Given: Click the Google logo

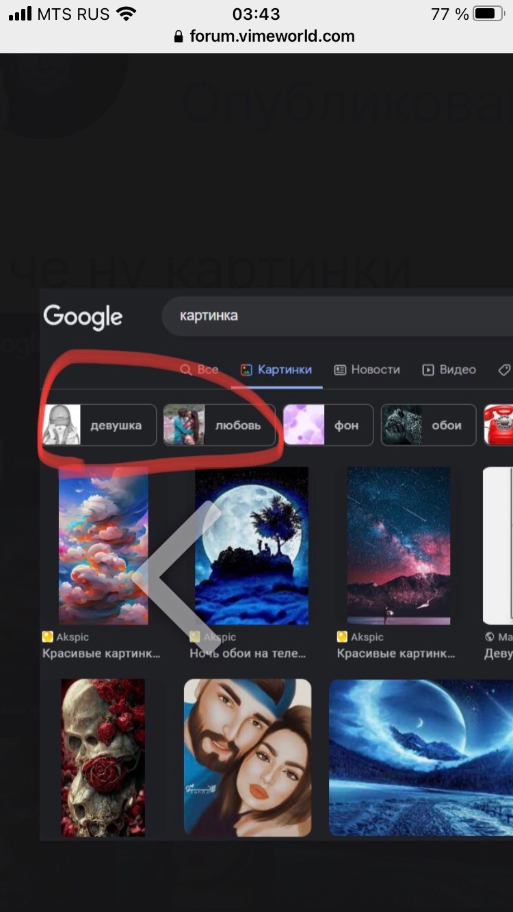Looking at the screenshot, I should (83, 317).
